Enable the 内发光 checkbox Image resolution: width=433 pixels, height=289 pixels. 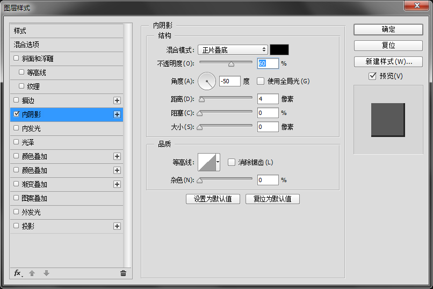point(16,128)
